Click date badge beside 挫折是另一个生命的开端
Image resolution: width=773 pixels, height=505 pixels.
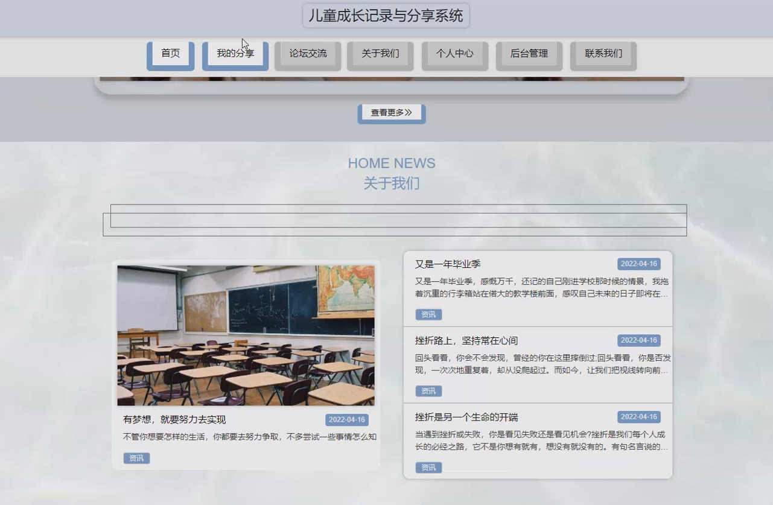pyautogui.click(x=639, y=417)
